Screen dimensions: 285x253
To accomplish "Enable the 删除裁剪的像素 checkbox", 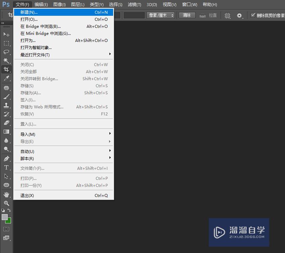I will click(x=253, y=15).
